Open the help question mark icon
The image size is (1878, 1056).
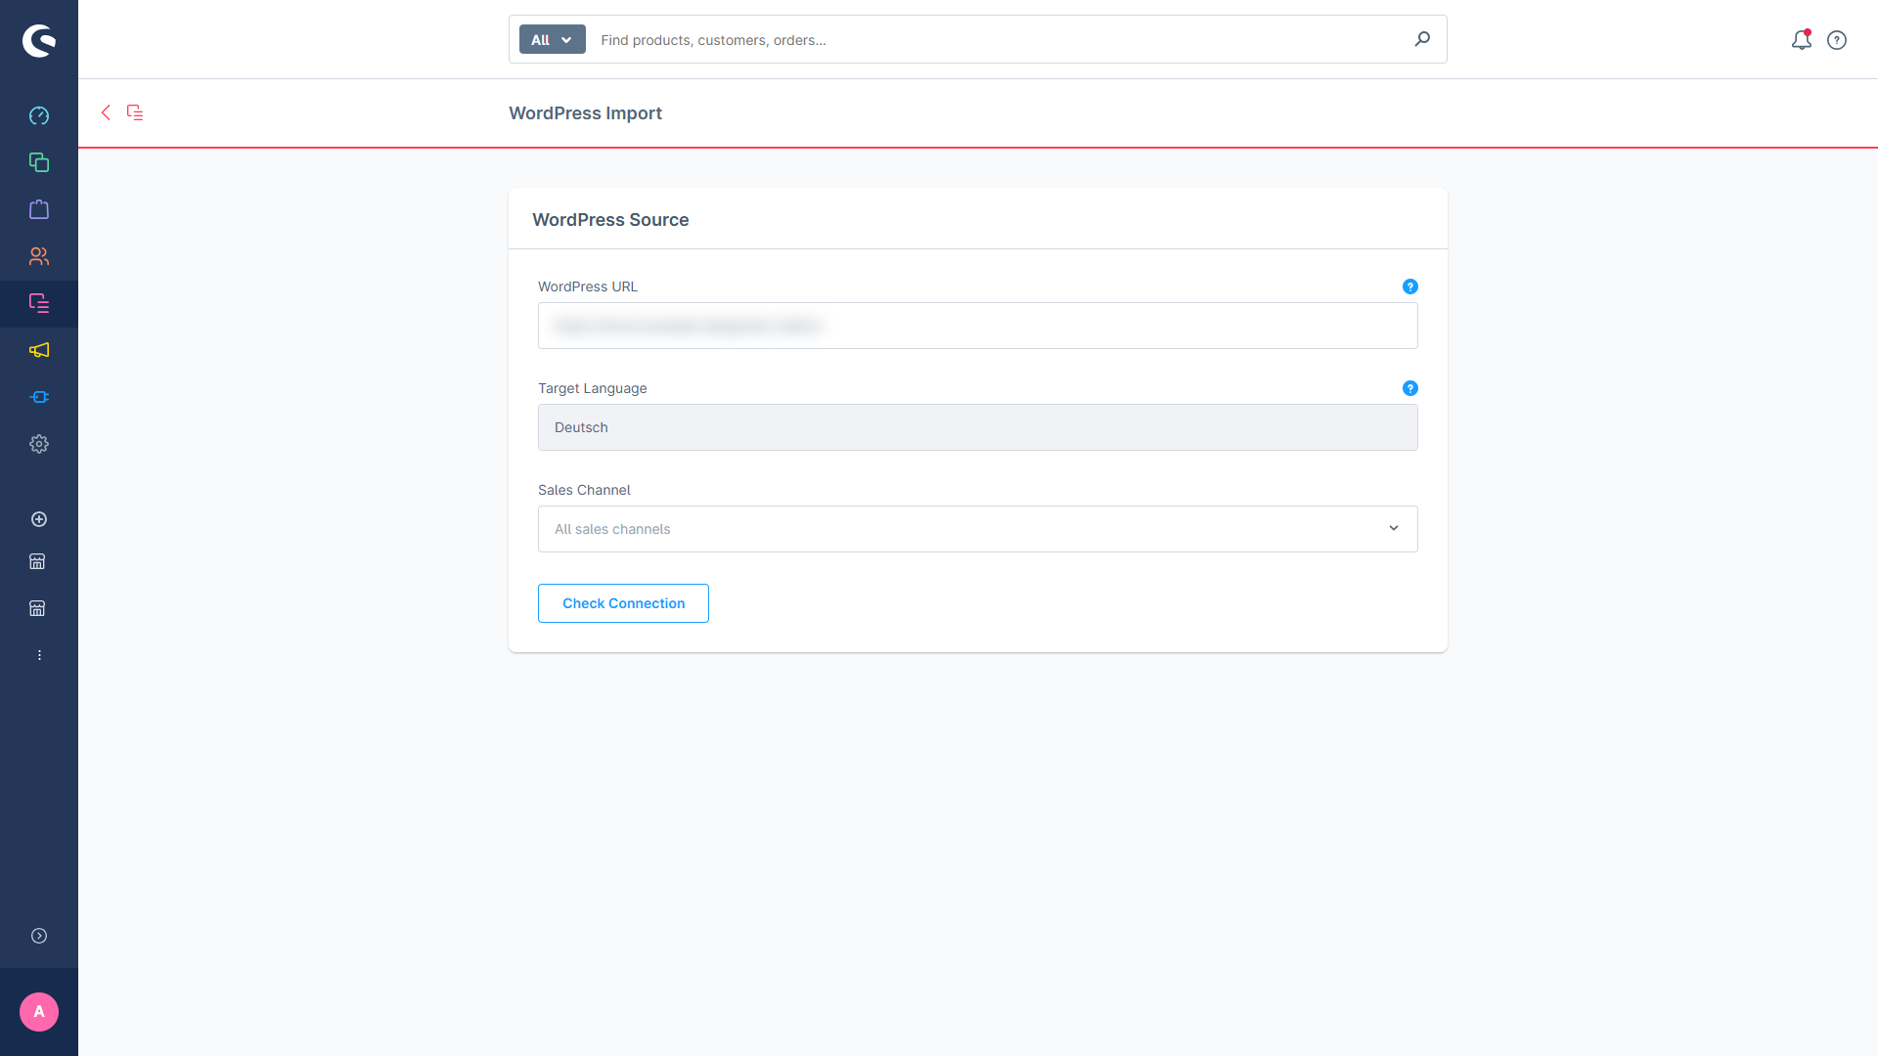(1837, 40)
